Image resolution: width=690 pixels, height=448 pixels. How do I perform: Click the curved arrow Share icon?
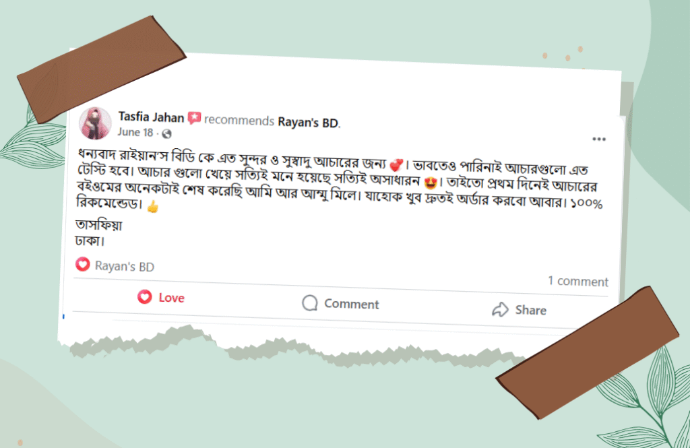point(501,309)
